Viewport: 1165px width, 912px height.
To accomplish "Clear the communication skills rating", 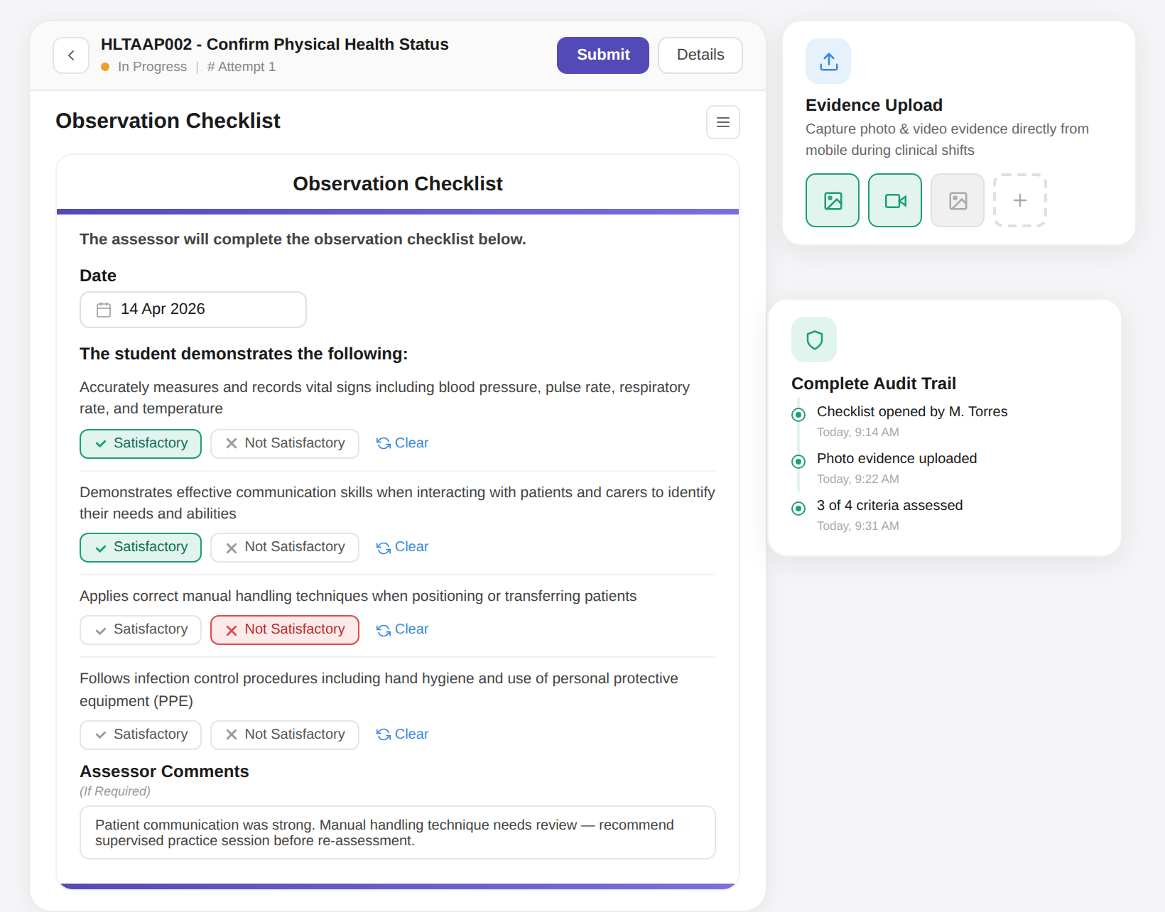I will pos(402,547).
